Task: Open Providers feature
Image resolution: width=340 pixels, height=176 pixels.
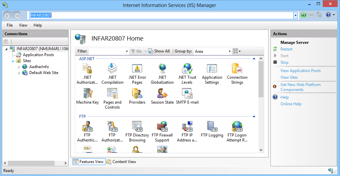Action: coord(137,96)
